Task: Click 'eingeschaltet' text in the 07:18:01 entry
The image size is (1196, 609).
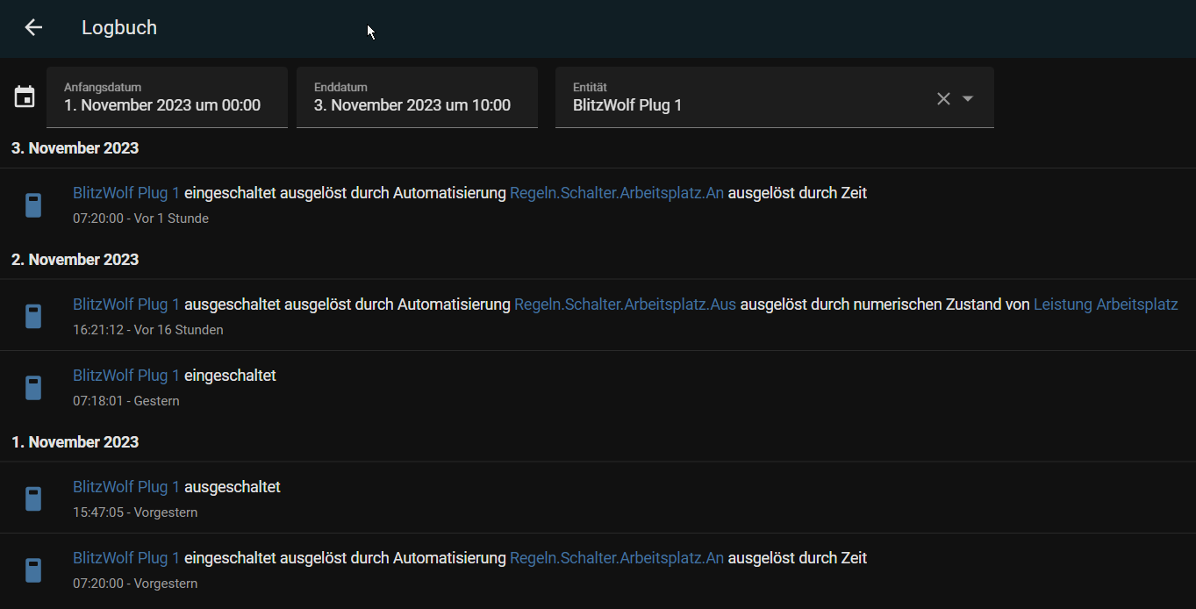Action: coord(230,376)
